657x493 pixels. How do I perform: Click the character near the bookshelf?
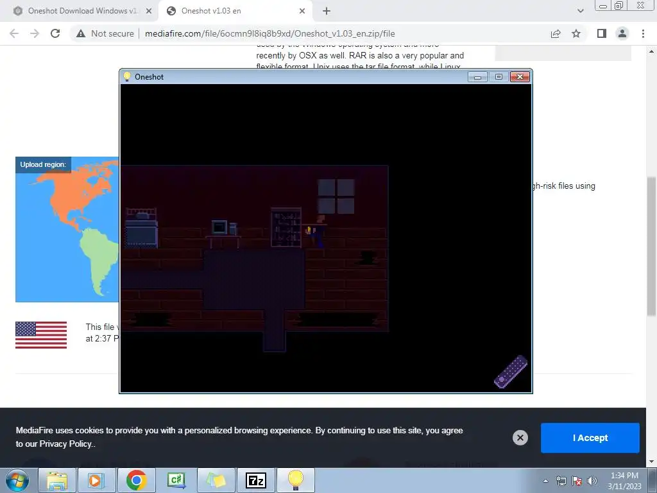pyautogui.click(x=317, y=231)
